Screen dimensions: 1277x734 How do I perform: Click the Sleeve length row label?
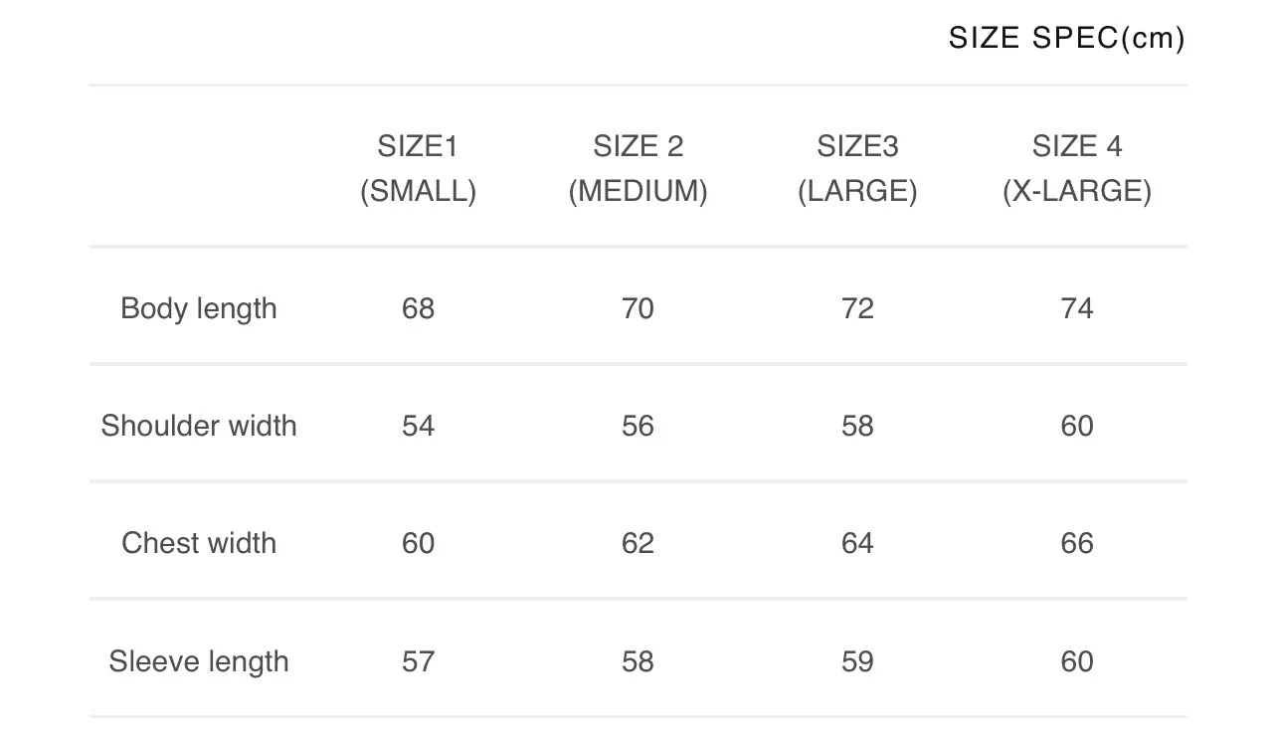(x=199, y=661)
